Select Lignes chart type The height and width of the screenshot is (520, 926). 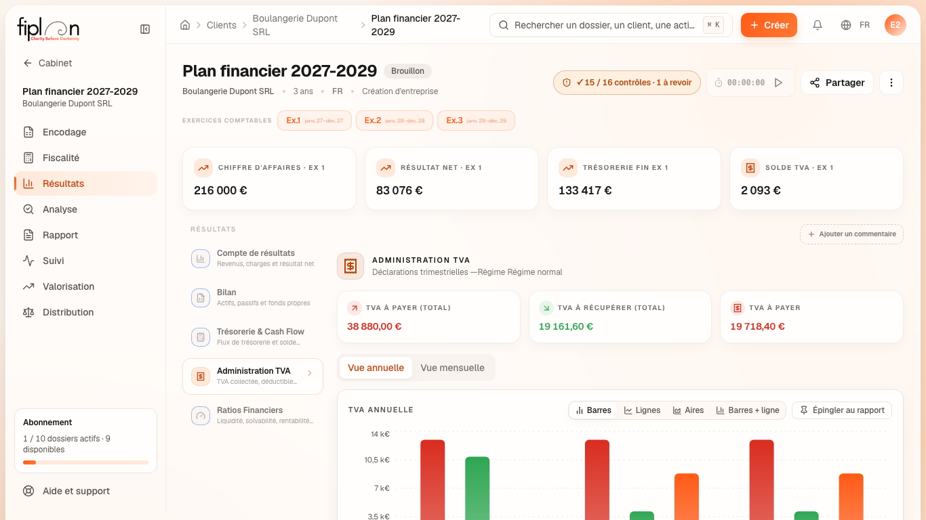(642, 410)
